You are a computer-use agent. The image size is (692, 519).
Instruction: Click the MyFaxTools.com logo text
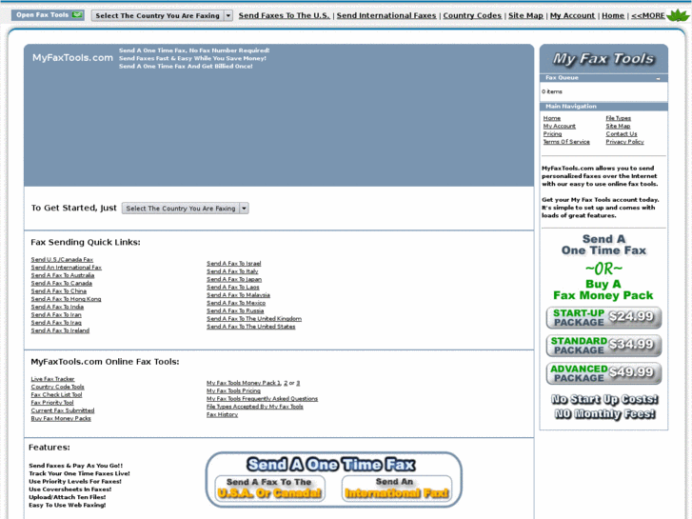pyautogui.click(x=72, y=57)
